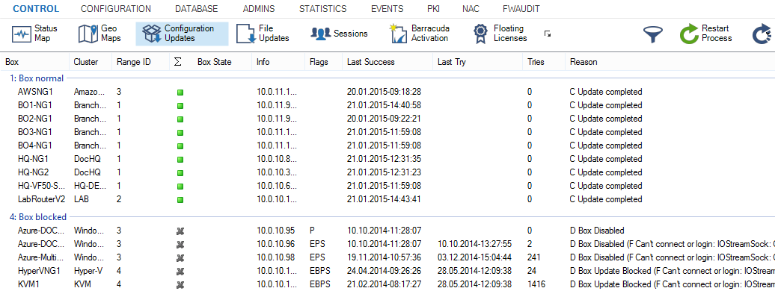775x291 pixels.
Task: Click the partially visible circular arrow icon
Action: pyautogui.click(x=763, y=34)
